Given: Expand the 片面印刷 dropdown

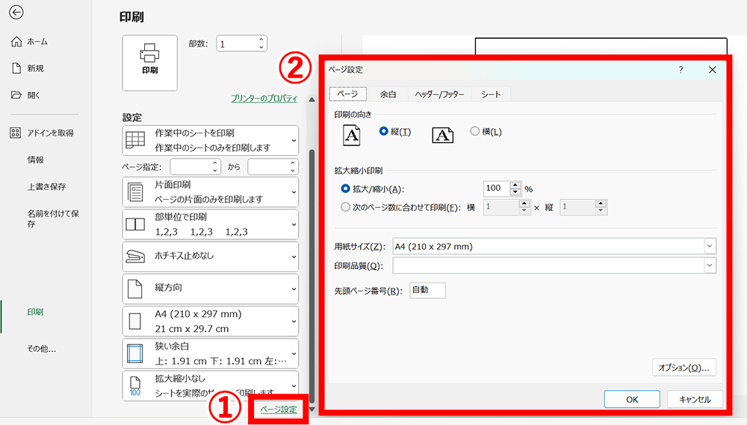Looking at the screenshot, I should 294,192.
